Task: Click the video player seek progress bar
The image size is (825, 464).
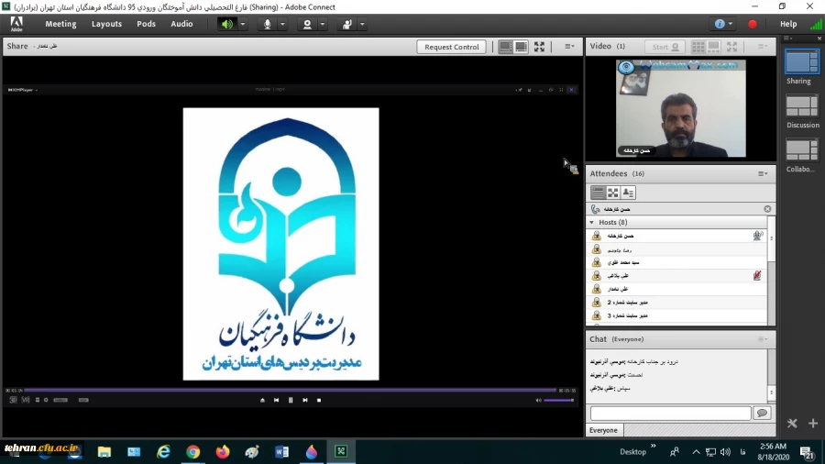Action: [x=291, y=391]
